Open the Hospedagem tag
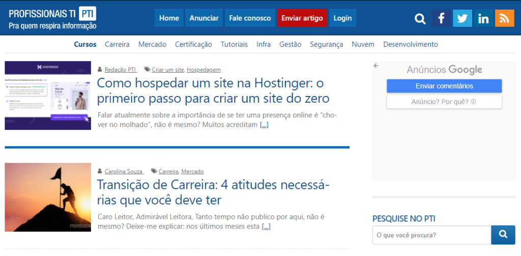Screen dimensions: 521x256 (204, 70)
